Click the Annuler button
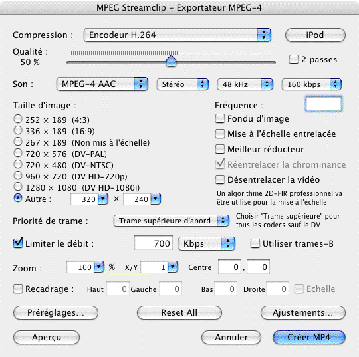The height and width of the screenshot is (357, 359). point(231,338)
